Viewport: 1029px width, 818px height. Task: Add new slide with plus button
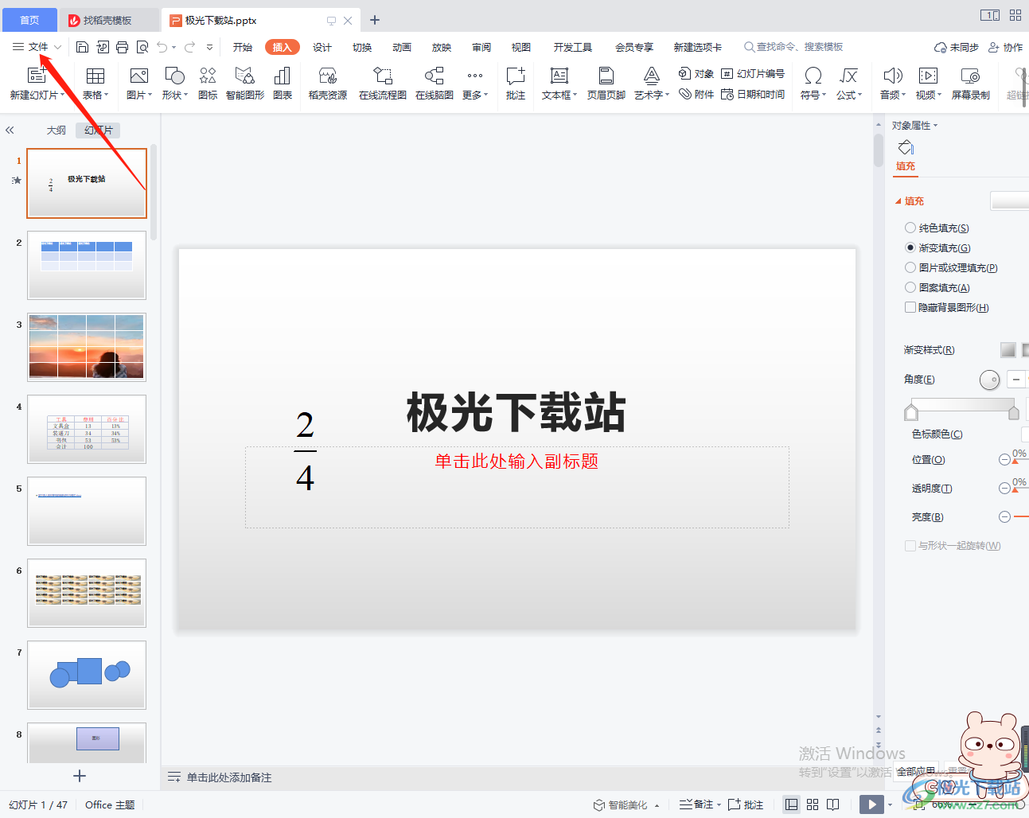[x=79, y=776]
